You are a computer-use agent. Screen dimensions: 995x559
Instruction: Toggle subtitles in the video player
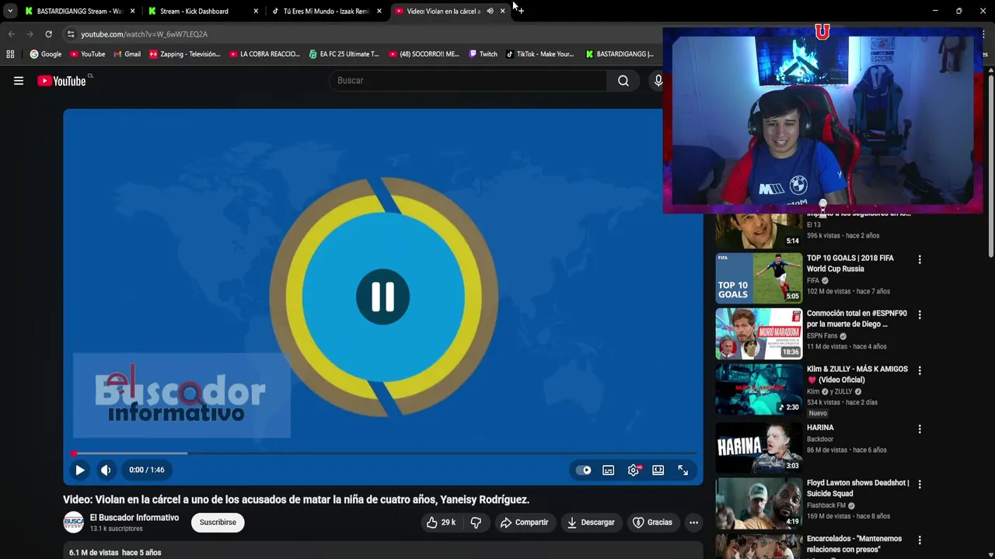pyautogui.click(x=609, y=470)
